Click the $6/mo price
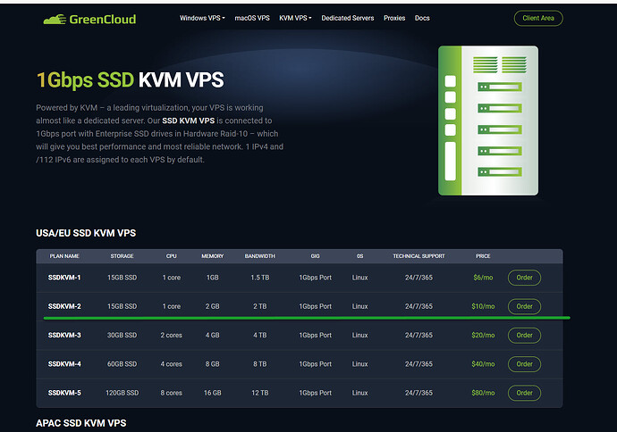Screen dimensions: 617x432 click(x=483, y=278)
